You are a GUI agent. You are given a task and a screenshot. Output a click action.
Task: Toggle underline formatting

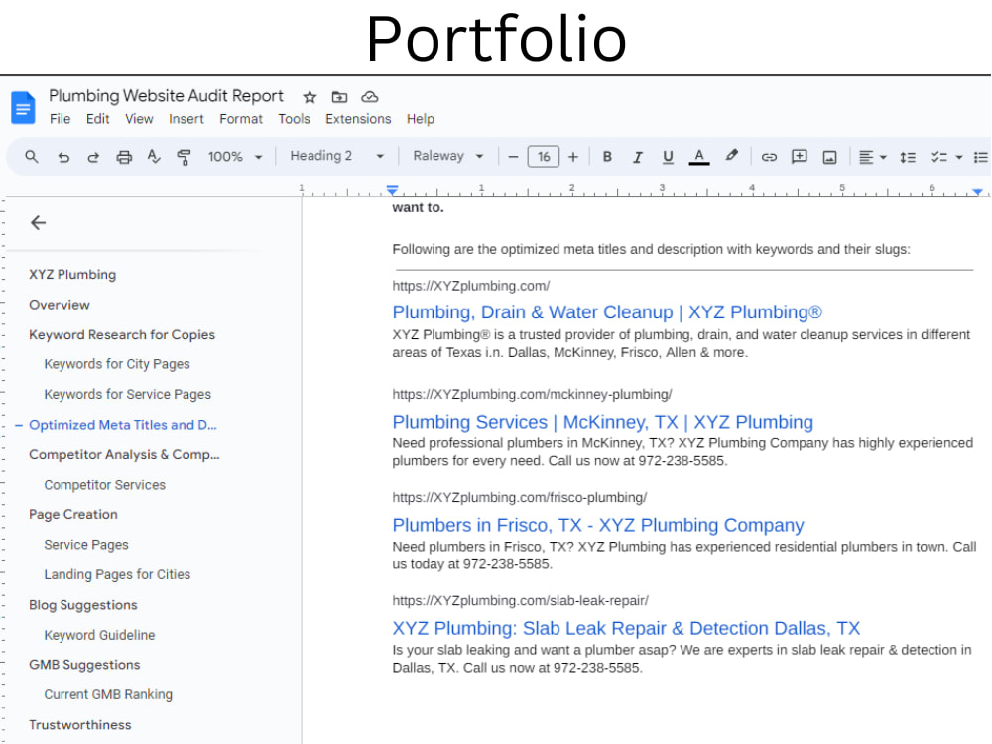tap(668, 157)
